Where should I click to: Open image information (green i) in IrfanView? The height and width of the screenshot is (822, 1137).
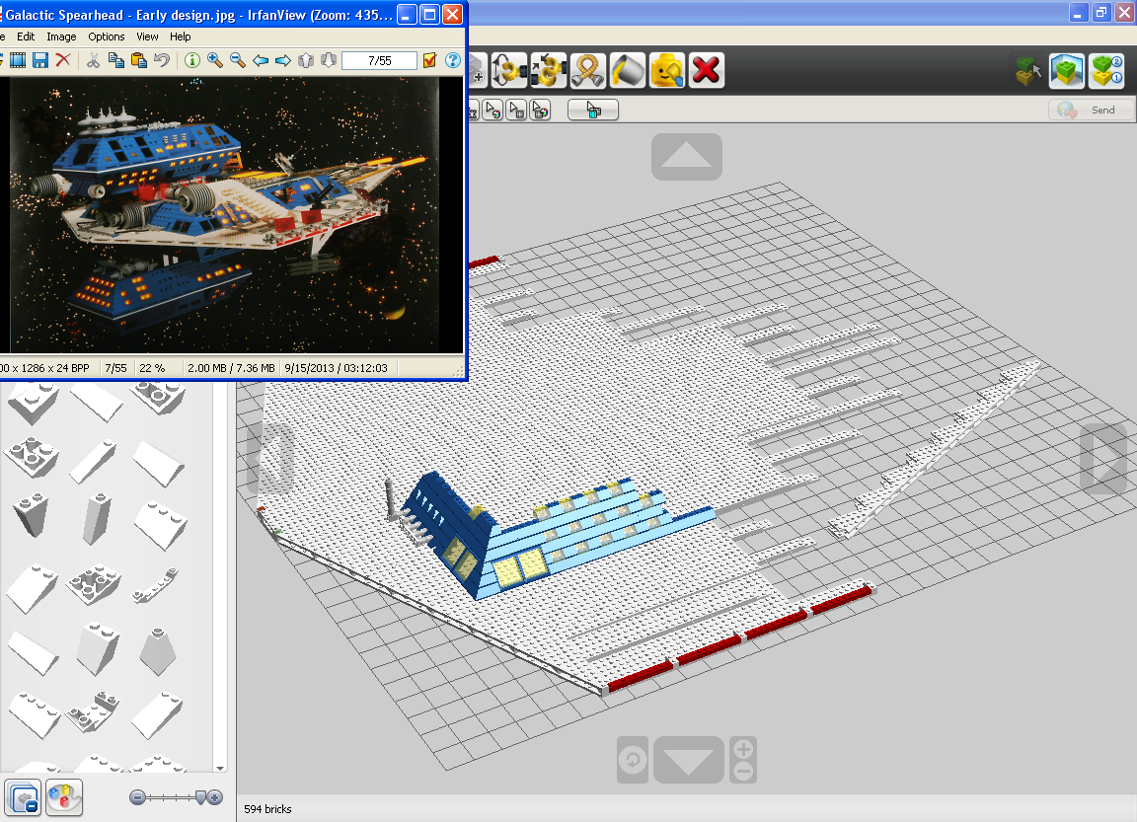(x=192, y=60)
